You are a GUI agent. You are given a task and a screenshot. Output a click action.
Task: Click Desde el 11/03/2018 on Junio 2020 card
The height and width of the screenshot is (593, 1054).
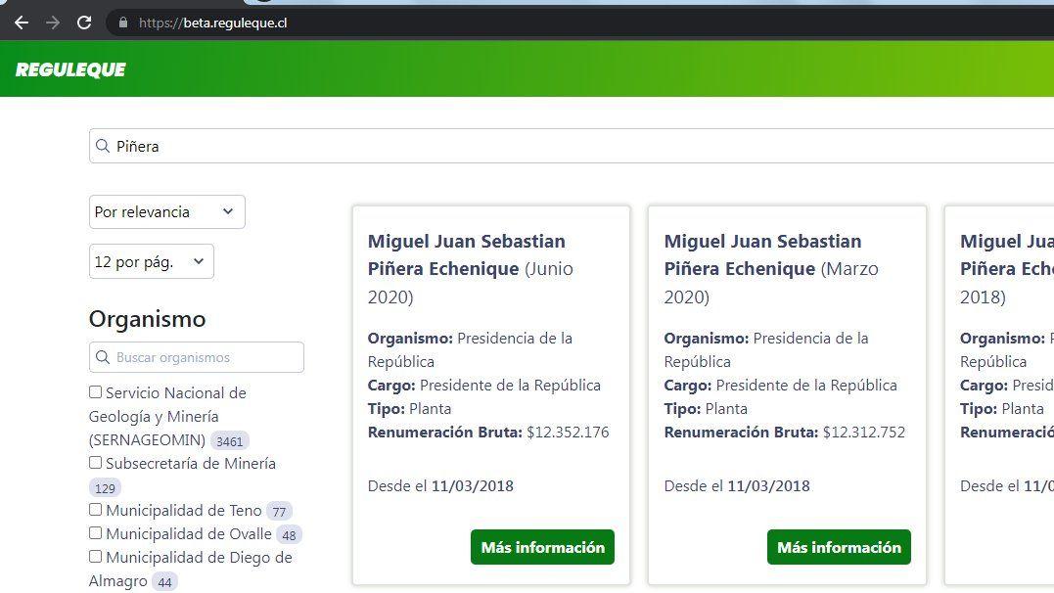point(440,486)
